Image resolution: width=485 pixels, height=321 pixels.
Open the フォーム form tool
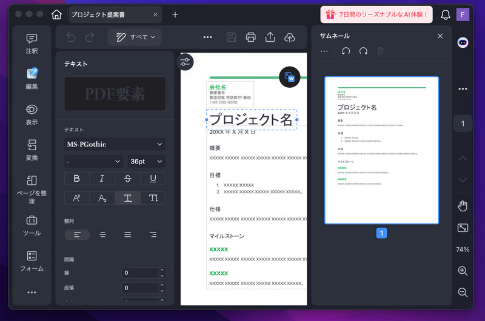pyautogui.click(x=32, y=262)
